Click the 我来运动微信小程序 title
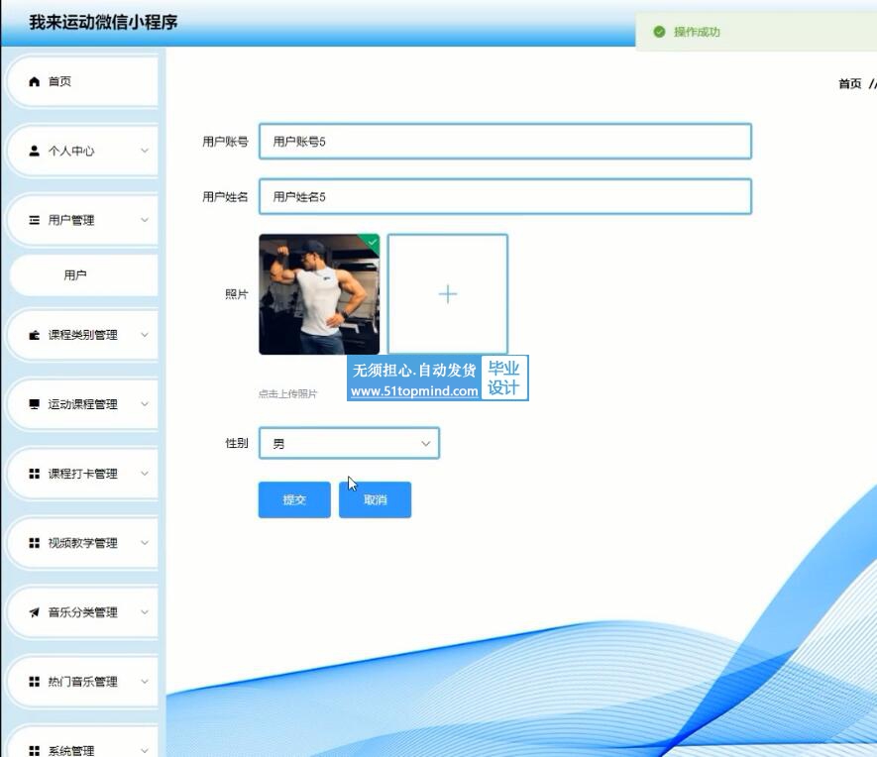This screenshot has width=877, height=757. (103, 23)
